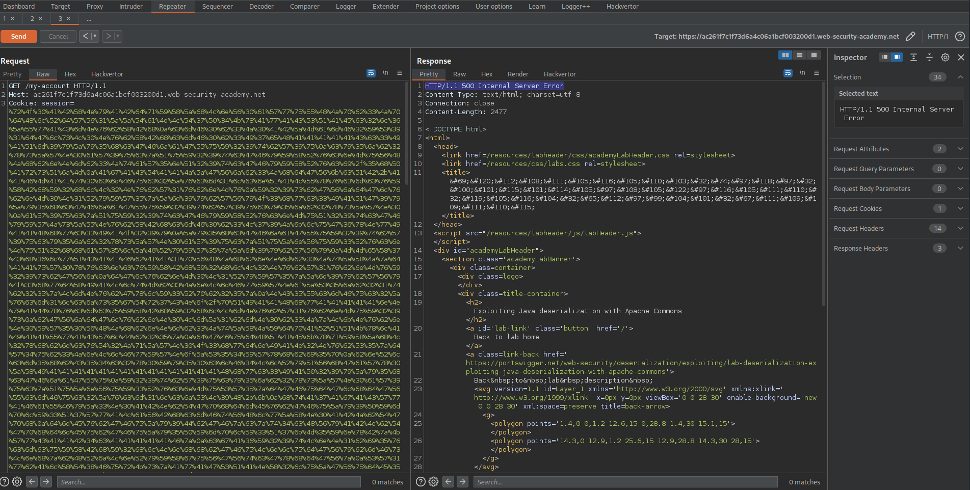Open request search settings gear

pyautogui.click(x=17, y=481)
